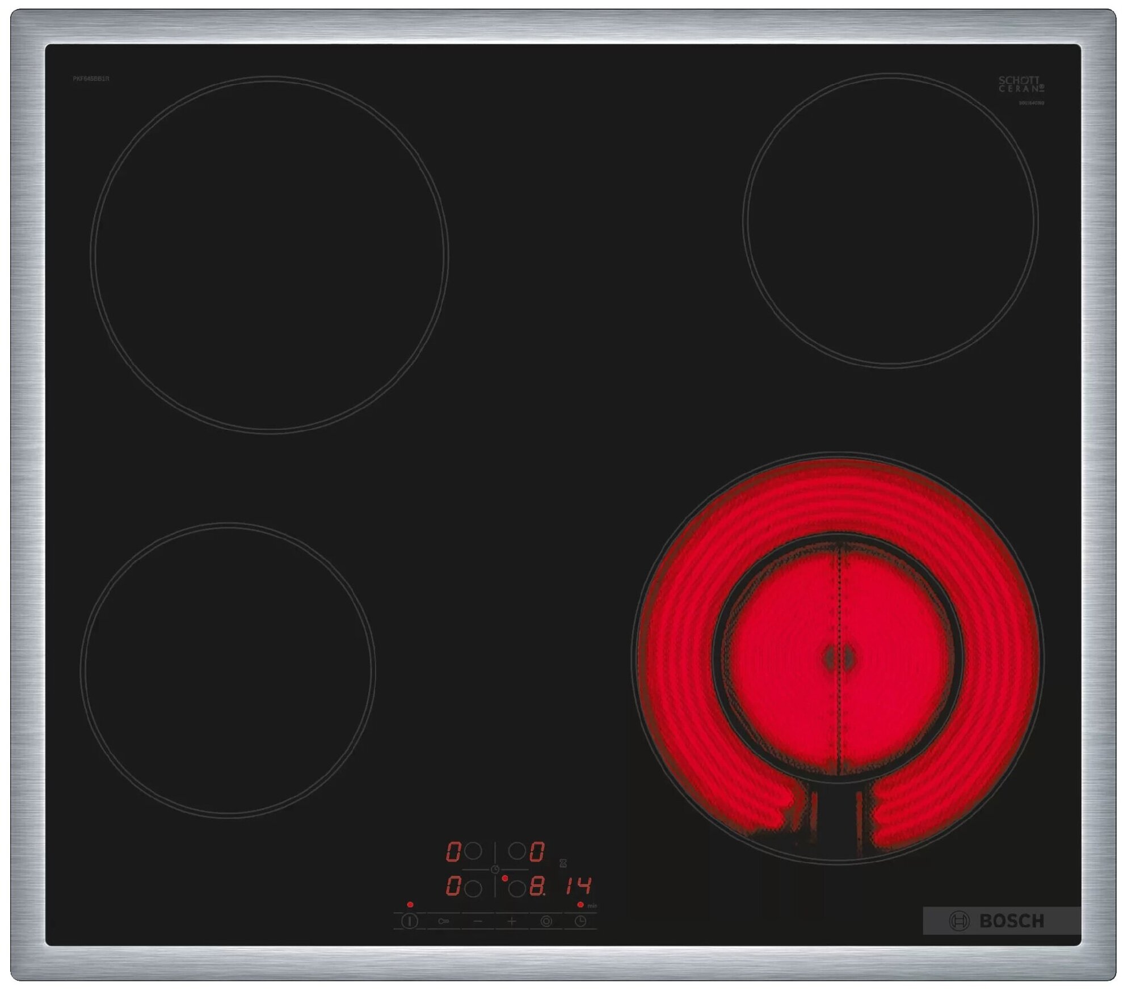The height and width of the screenshot is (992, 1128).
Task: Tap the hourglass kitchen timer indicator
Action: point(563,863)
